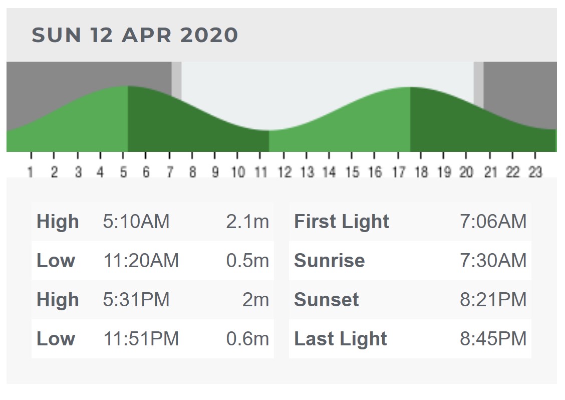Click the Last Light 8:45PM row
This screenshot has height=400, width=565.
pyautogui.click(x=410, y=339)
